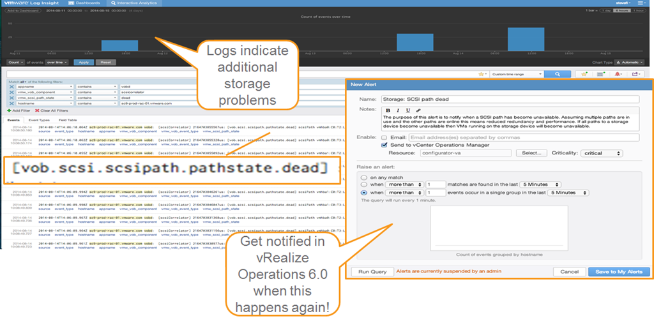Uncheck Send to vCenter Operations Manager
The image size is (654, 323).
click(x=383, y=145)
